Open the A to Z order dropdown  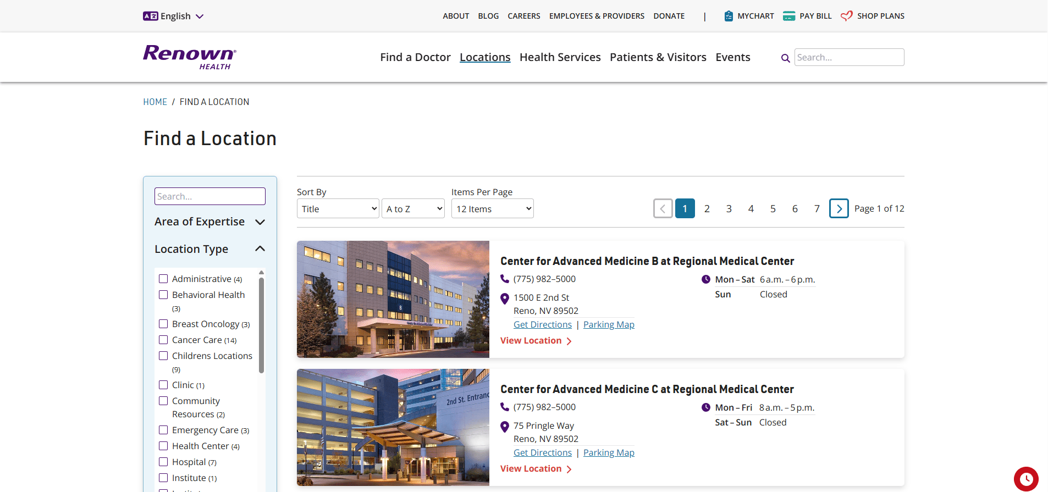click(413, 209)
